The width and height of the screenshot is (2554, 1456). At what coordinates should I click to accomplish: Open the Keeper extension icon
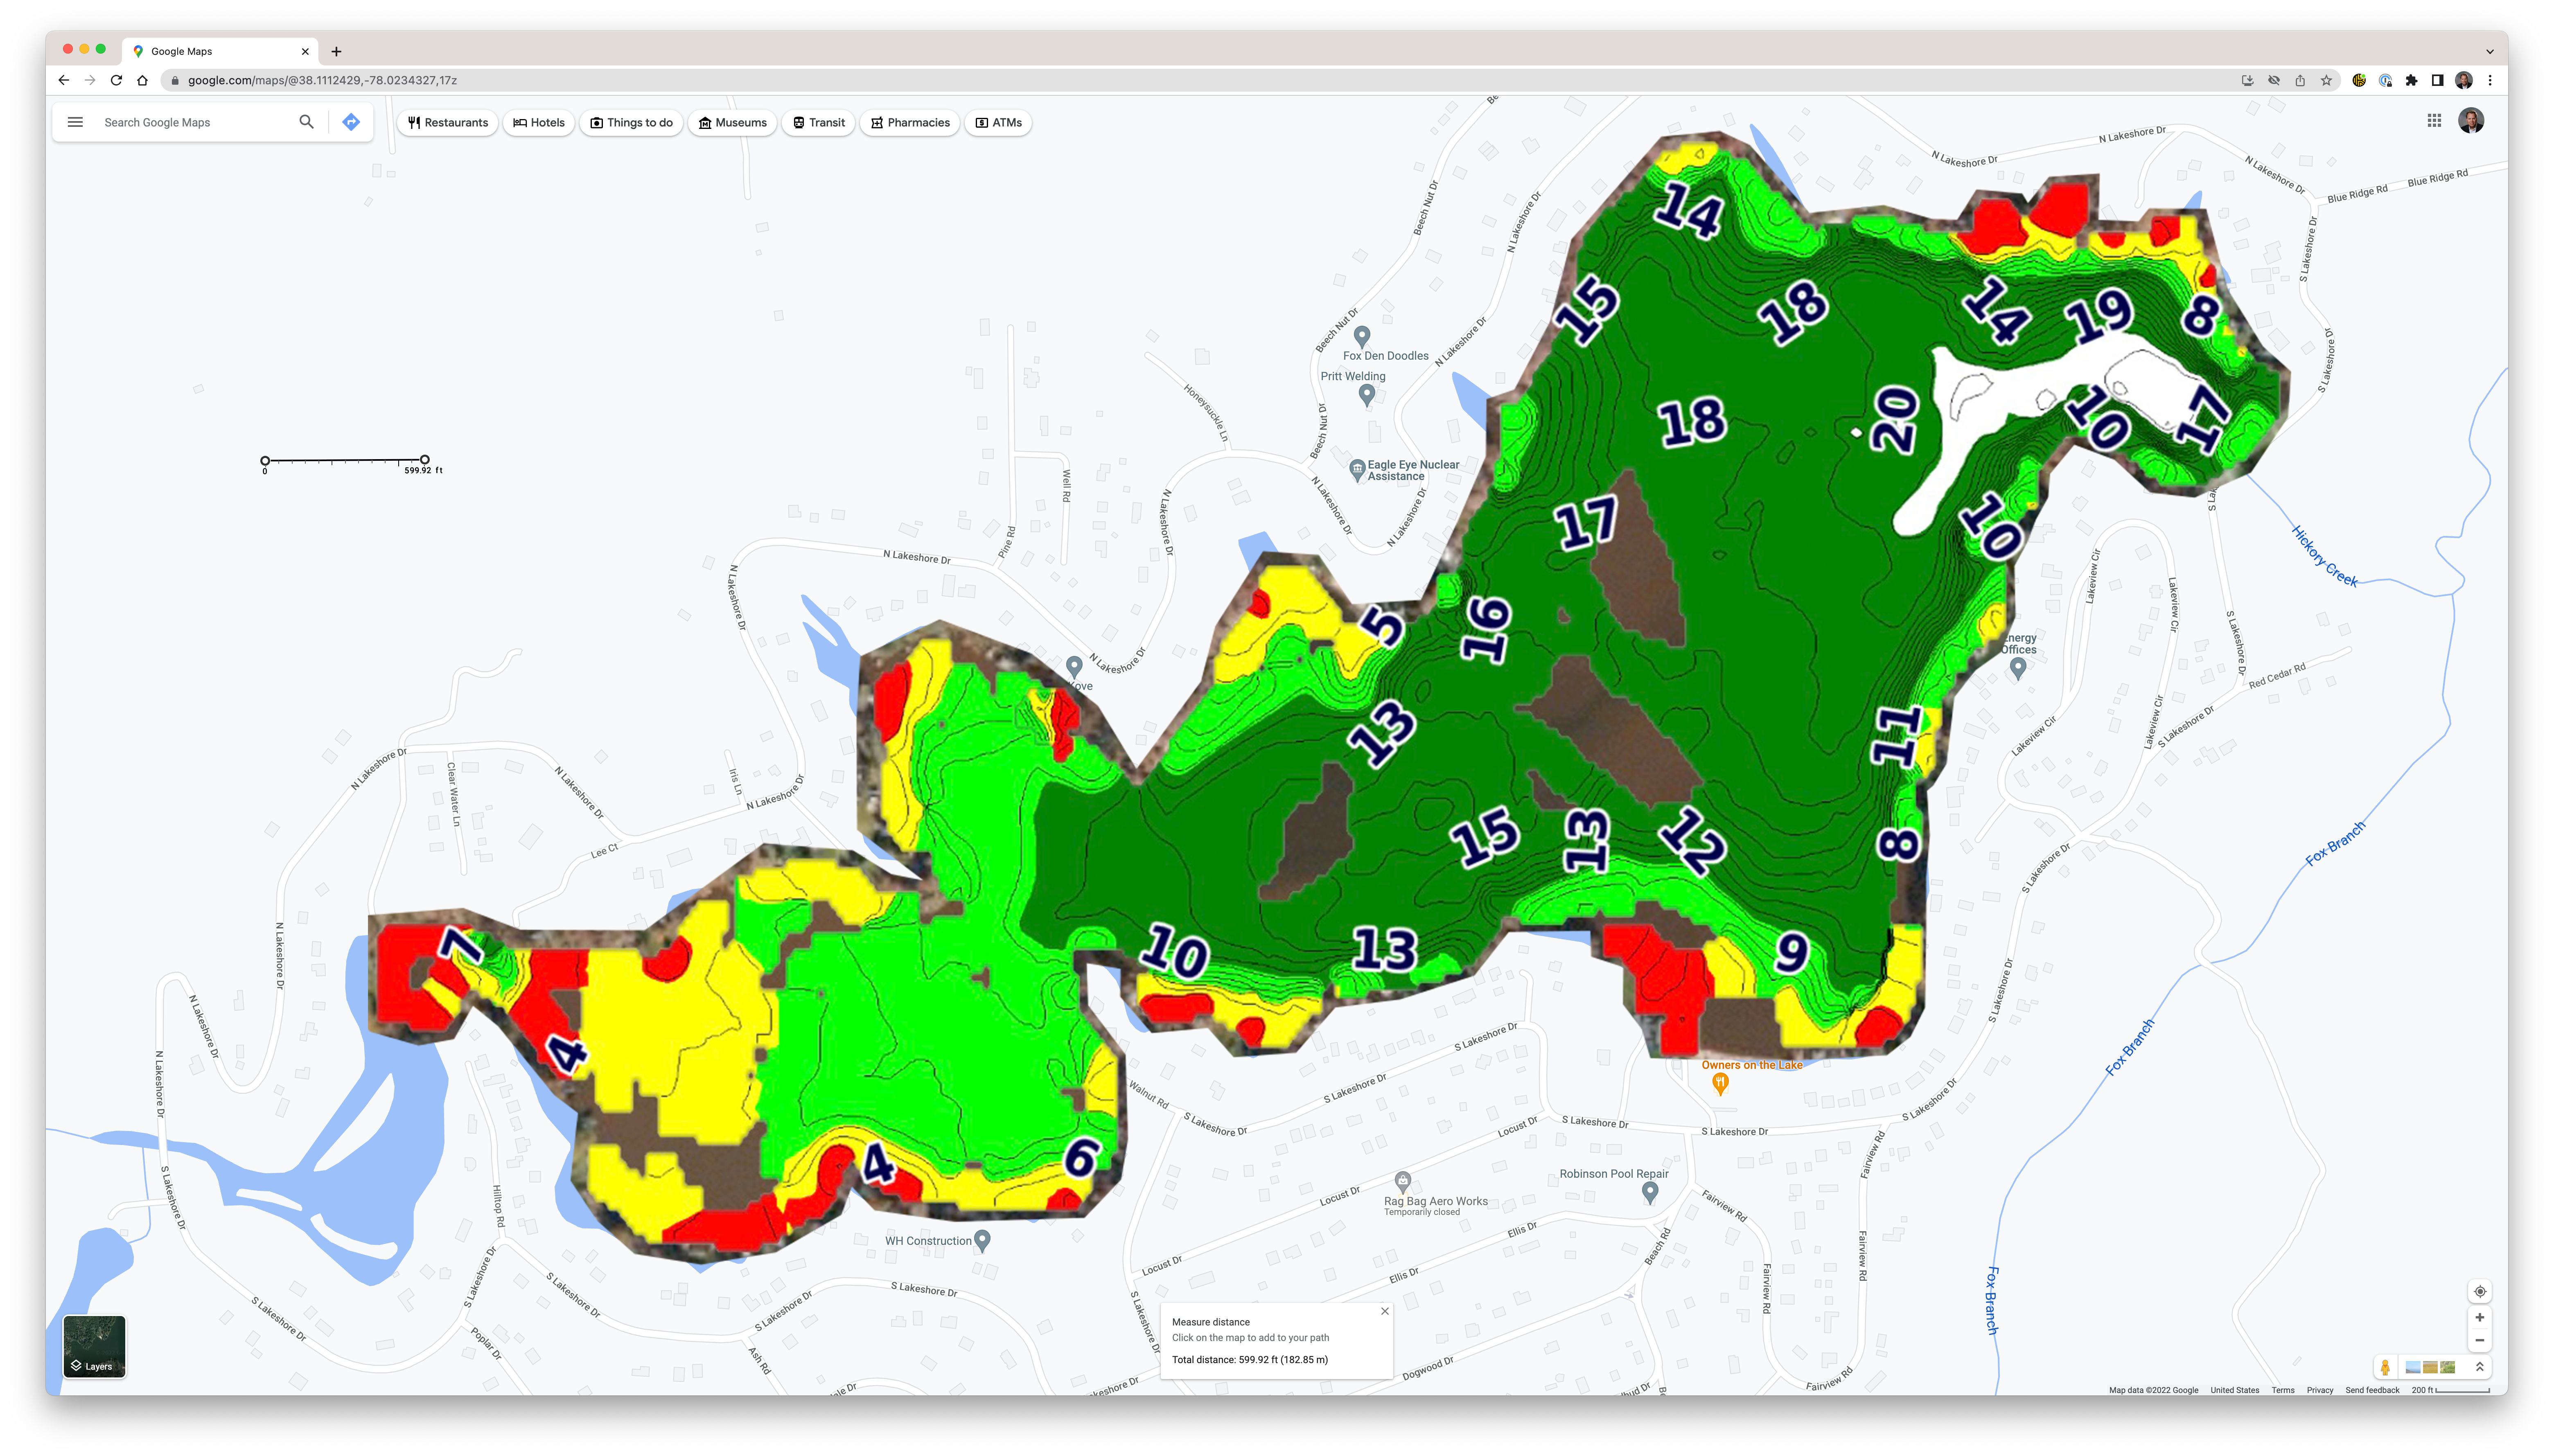pos(2359,80)
